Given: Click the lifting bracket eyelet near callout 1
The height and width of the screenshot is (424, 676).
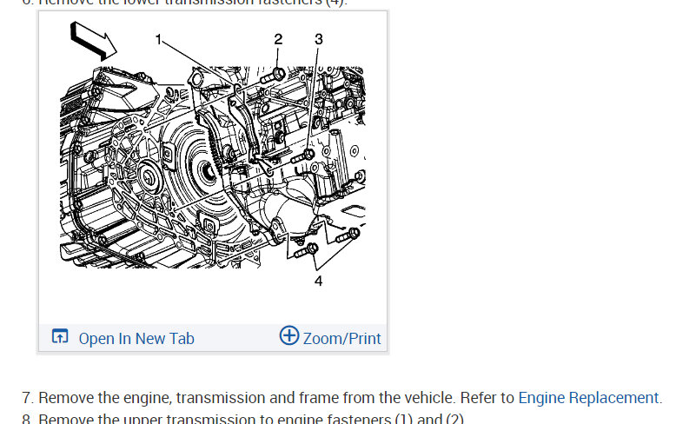Looking at the screenshot, I should click(x=196, y=80).
